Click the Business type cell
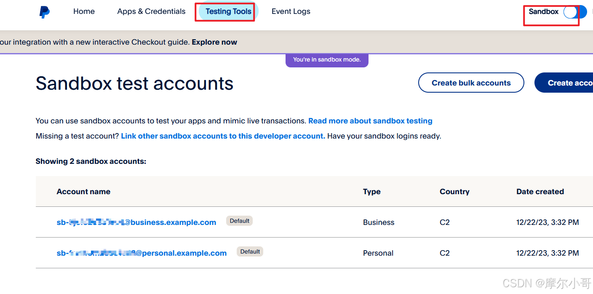 click(x=379, y=222)
